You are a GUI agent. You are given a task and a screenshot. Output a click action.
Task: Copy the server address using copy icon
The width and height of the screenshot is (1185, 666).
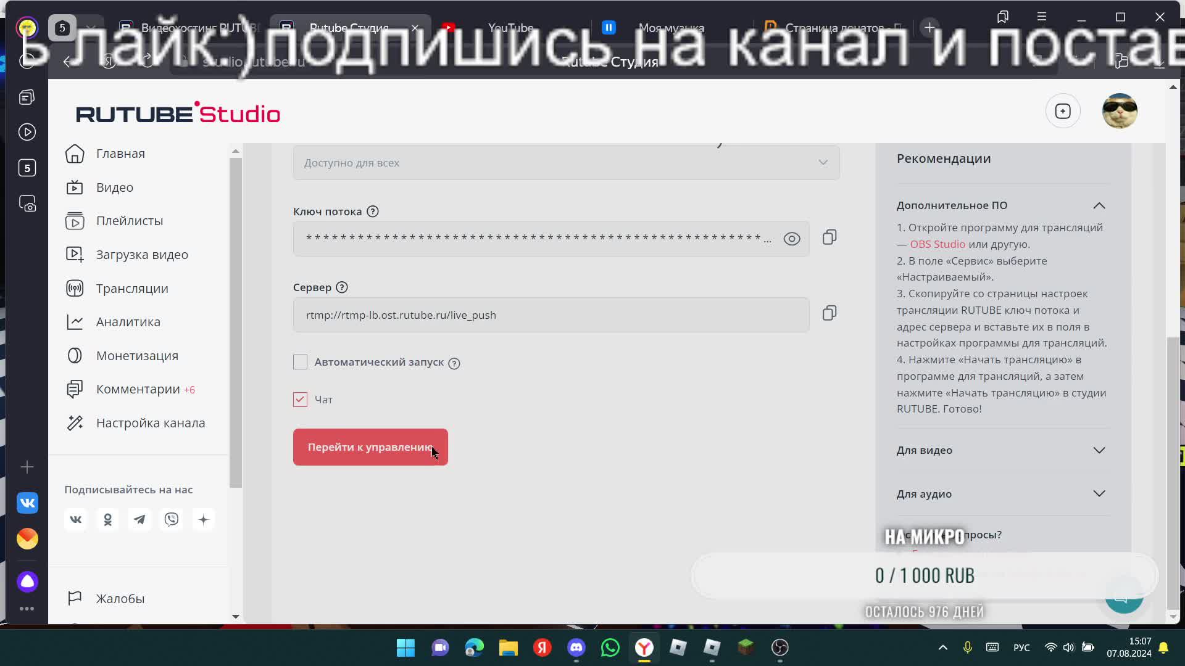coord(829,313)
